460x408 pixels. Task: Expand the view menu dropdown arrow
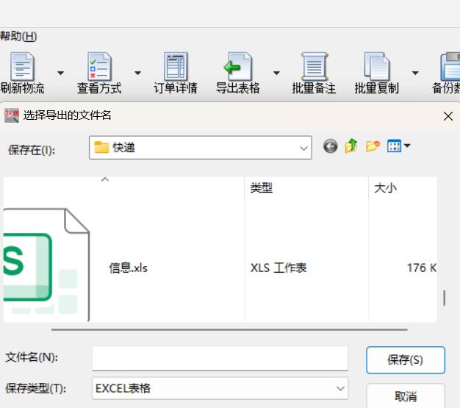pos(407,146)
